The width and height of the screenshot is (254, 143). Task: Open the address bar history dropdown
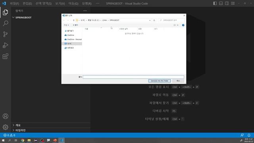tap(150, 20)
